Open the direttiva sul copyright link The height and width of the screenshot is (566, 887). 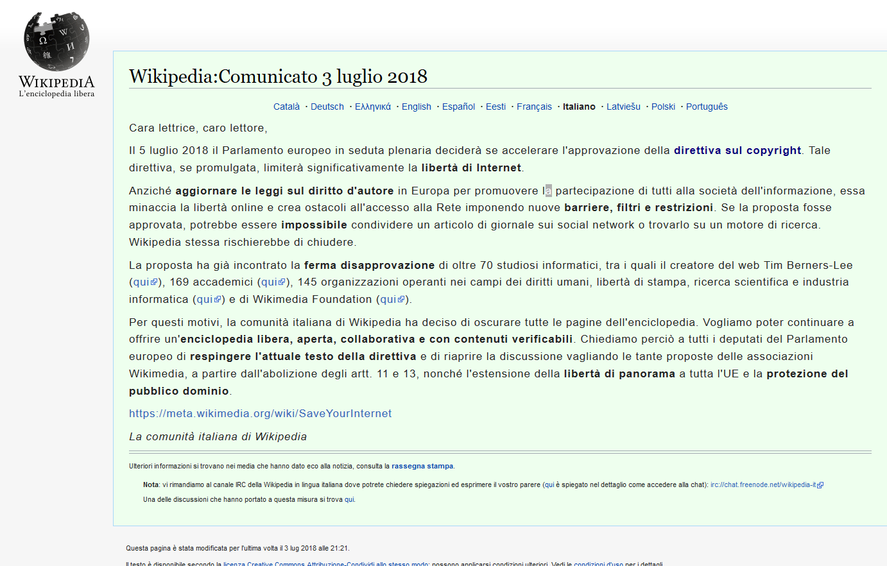click(x=737, y=150)
